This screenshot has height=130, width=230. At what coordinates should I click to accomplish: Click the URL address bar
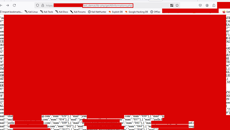coord(107,6)
